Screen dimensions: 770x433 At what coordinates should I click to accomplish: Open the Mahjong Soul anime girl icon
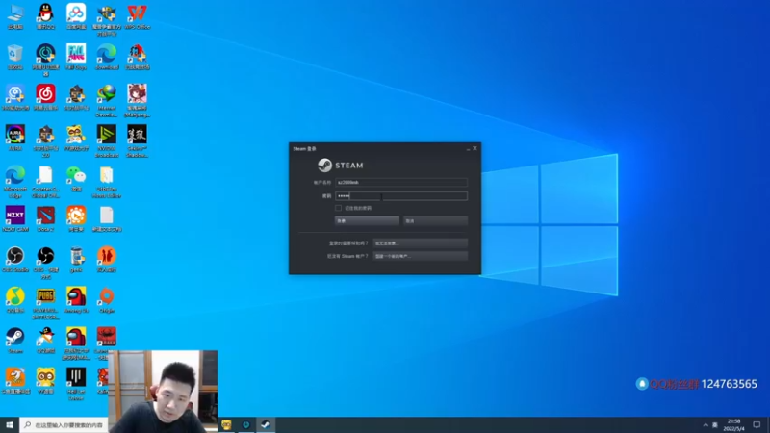tap(137, 100)
